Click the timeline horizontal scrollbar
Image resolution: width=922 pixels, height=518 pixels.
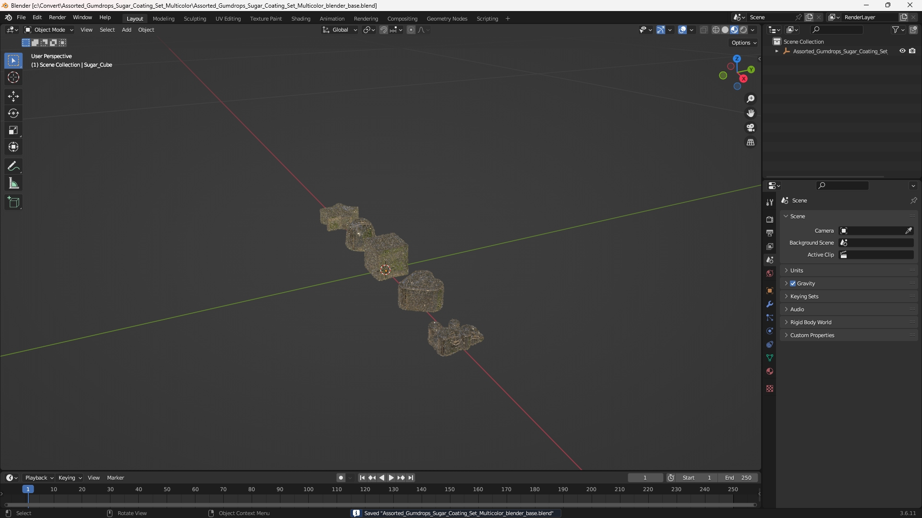click(381, 505)
